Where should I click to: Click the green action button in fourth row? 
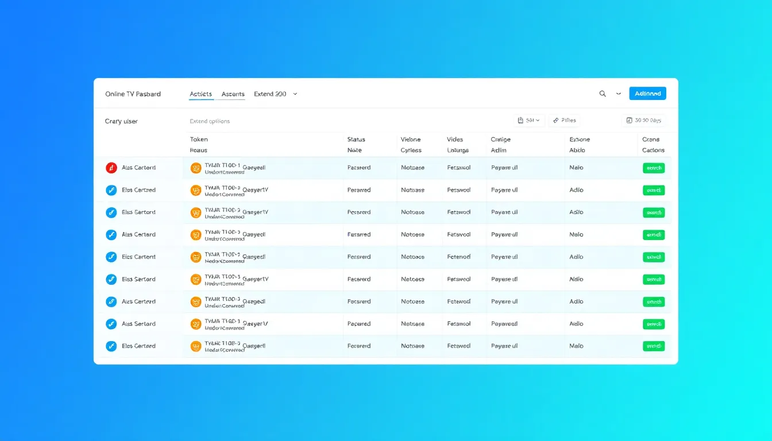pyautogui.click(x=654, y=235)
